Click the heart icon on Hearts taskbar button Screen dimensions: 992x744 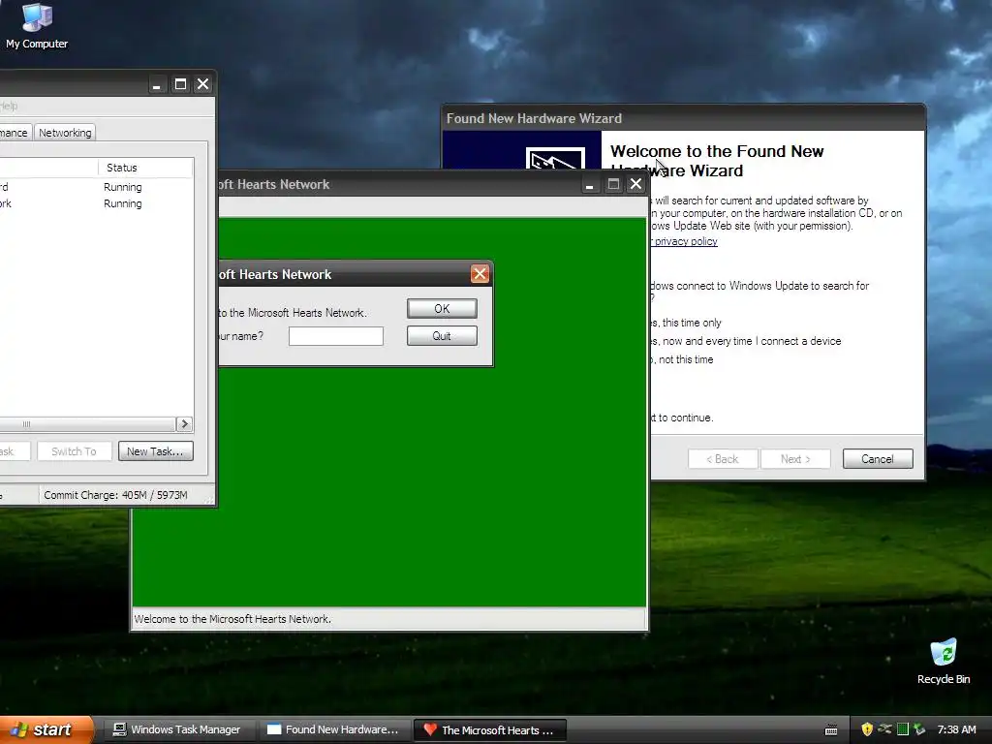(x=430, y=729)
